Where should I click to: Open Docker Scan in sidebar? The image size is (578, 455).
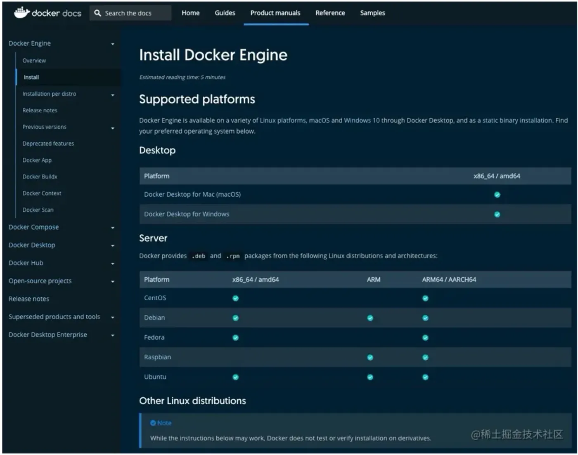[x=38, y=210]
